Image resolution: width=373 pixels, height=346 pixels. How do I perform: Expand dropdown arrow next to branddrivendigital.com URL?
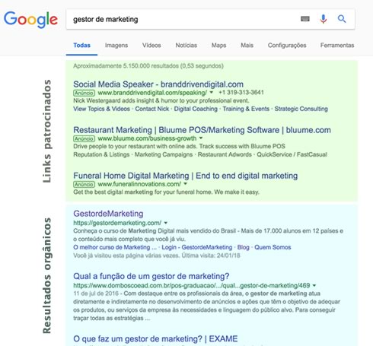[x=212, y=93]
